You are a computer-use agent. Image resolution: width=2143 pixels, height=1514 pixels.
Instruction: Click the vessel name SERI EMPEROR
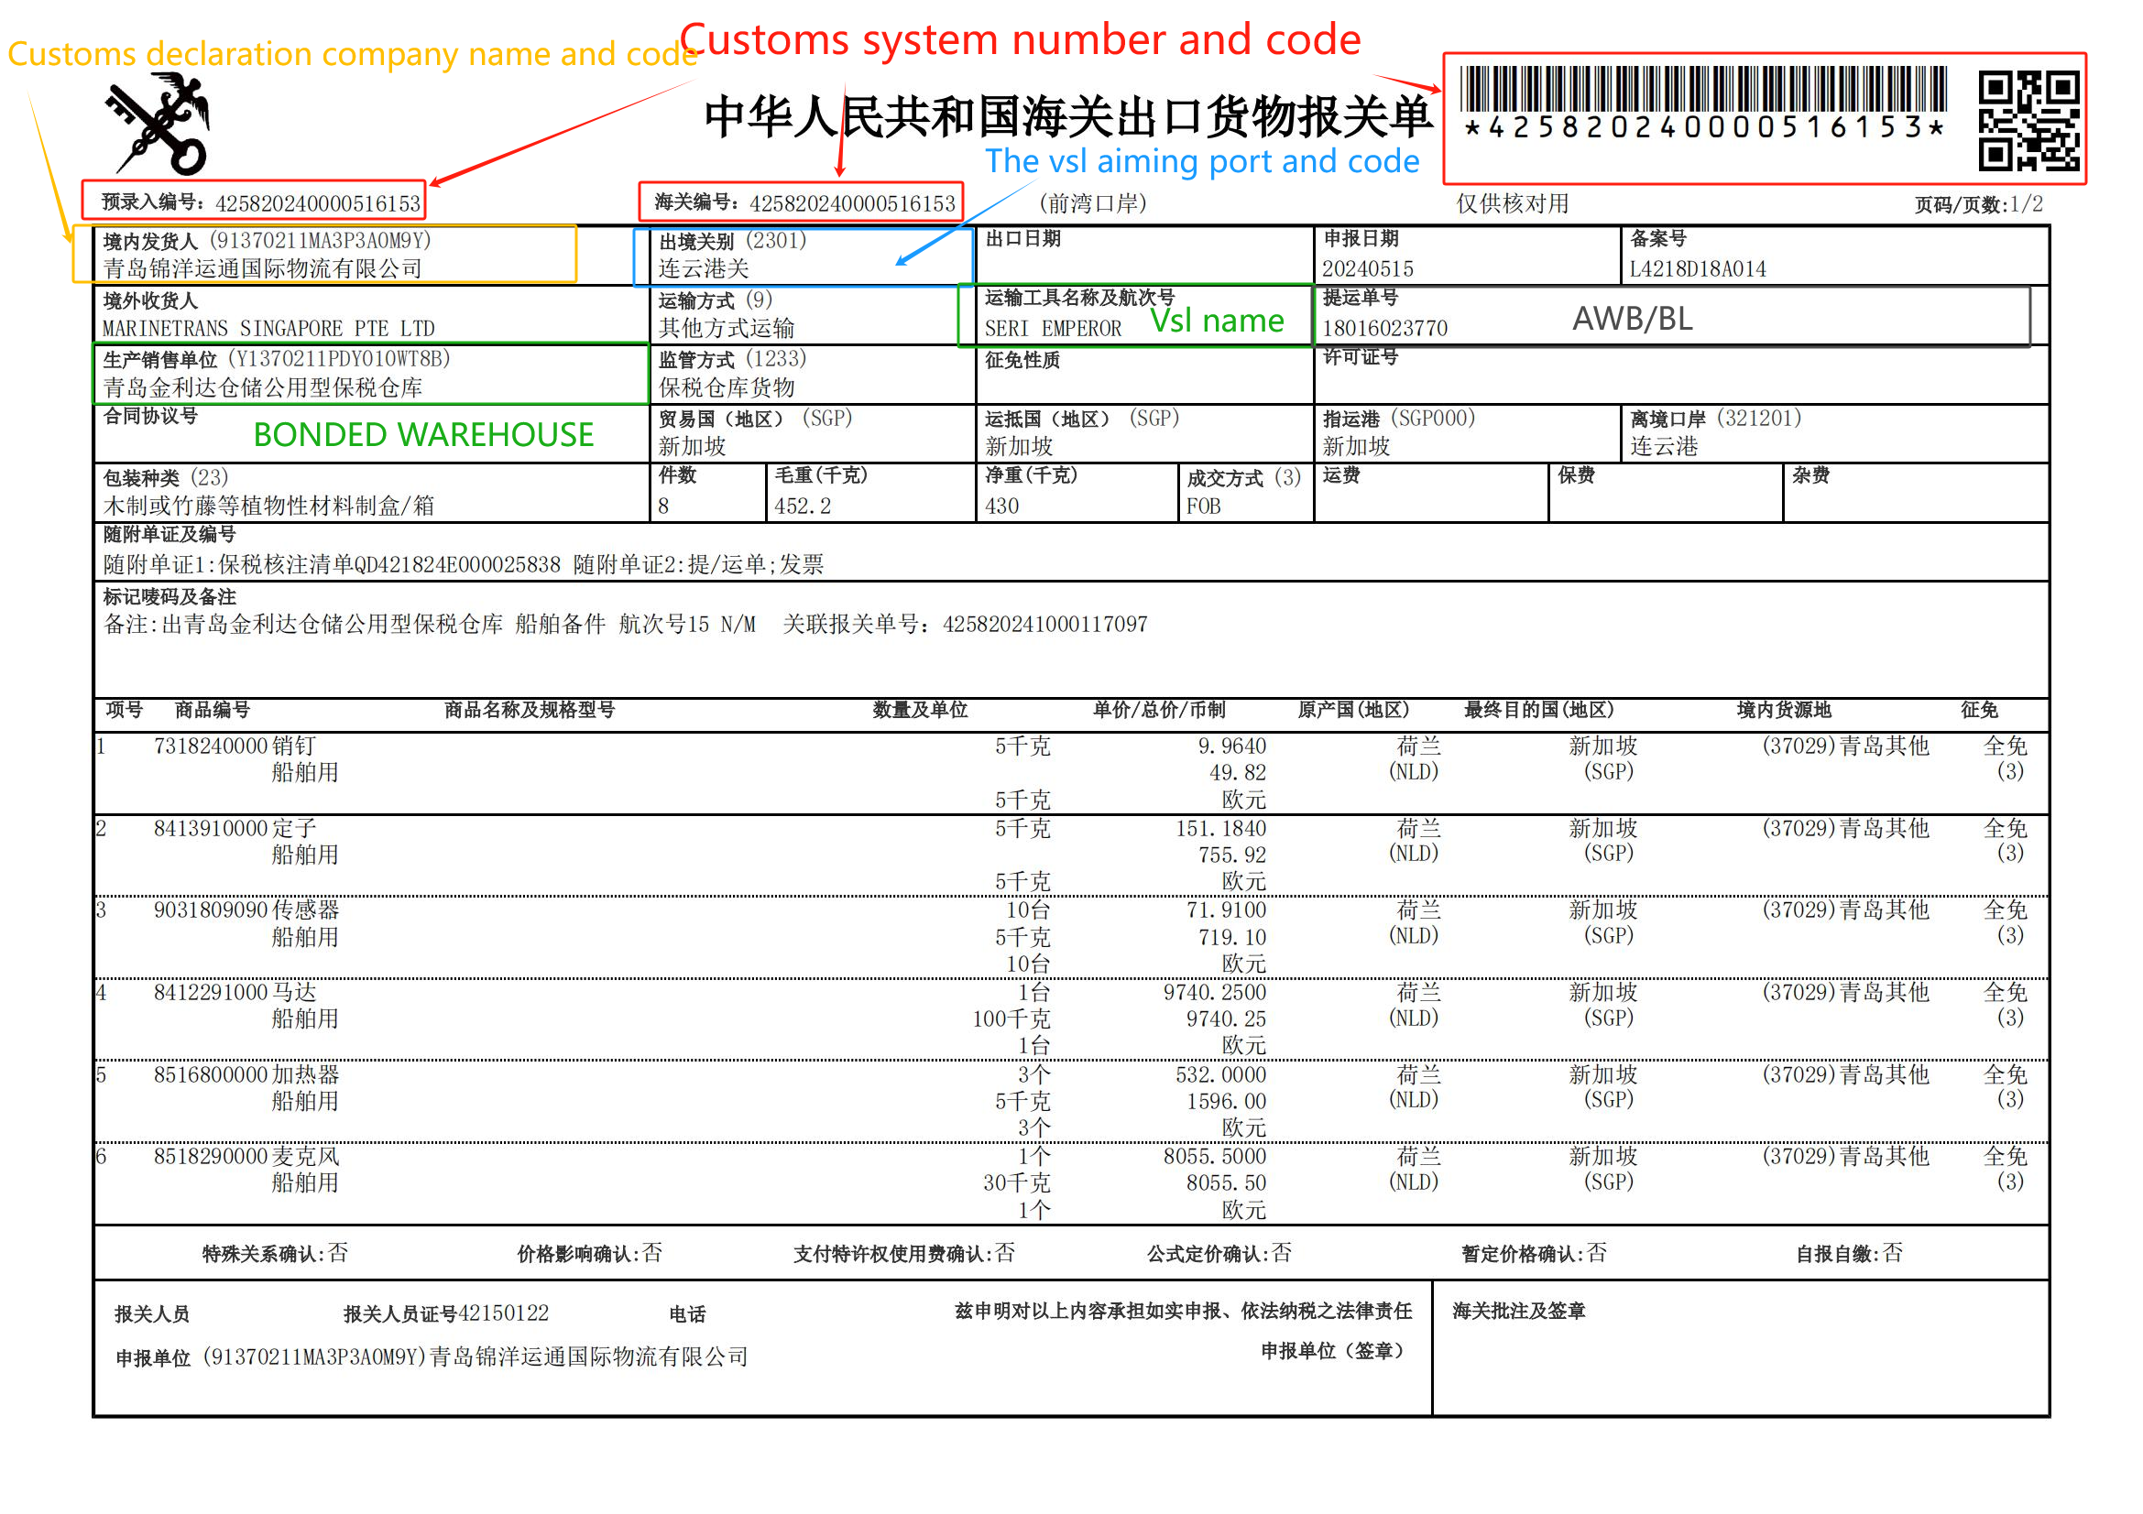coord(1053,329)
